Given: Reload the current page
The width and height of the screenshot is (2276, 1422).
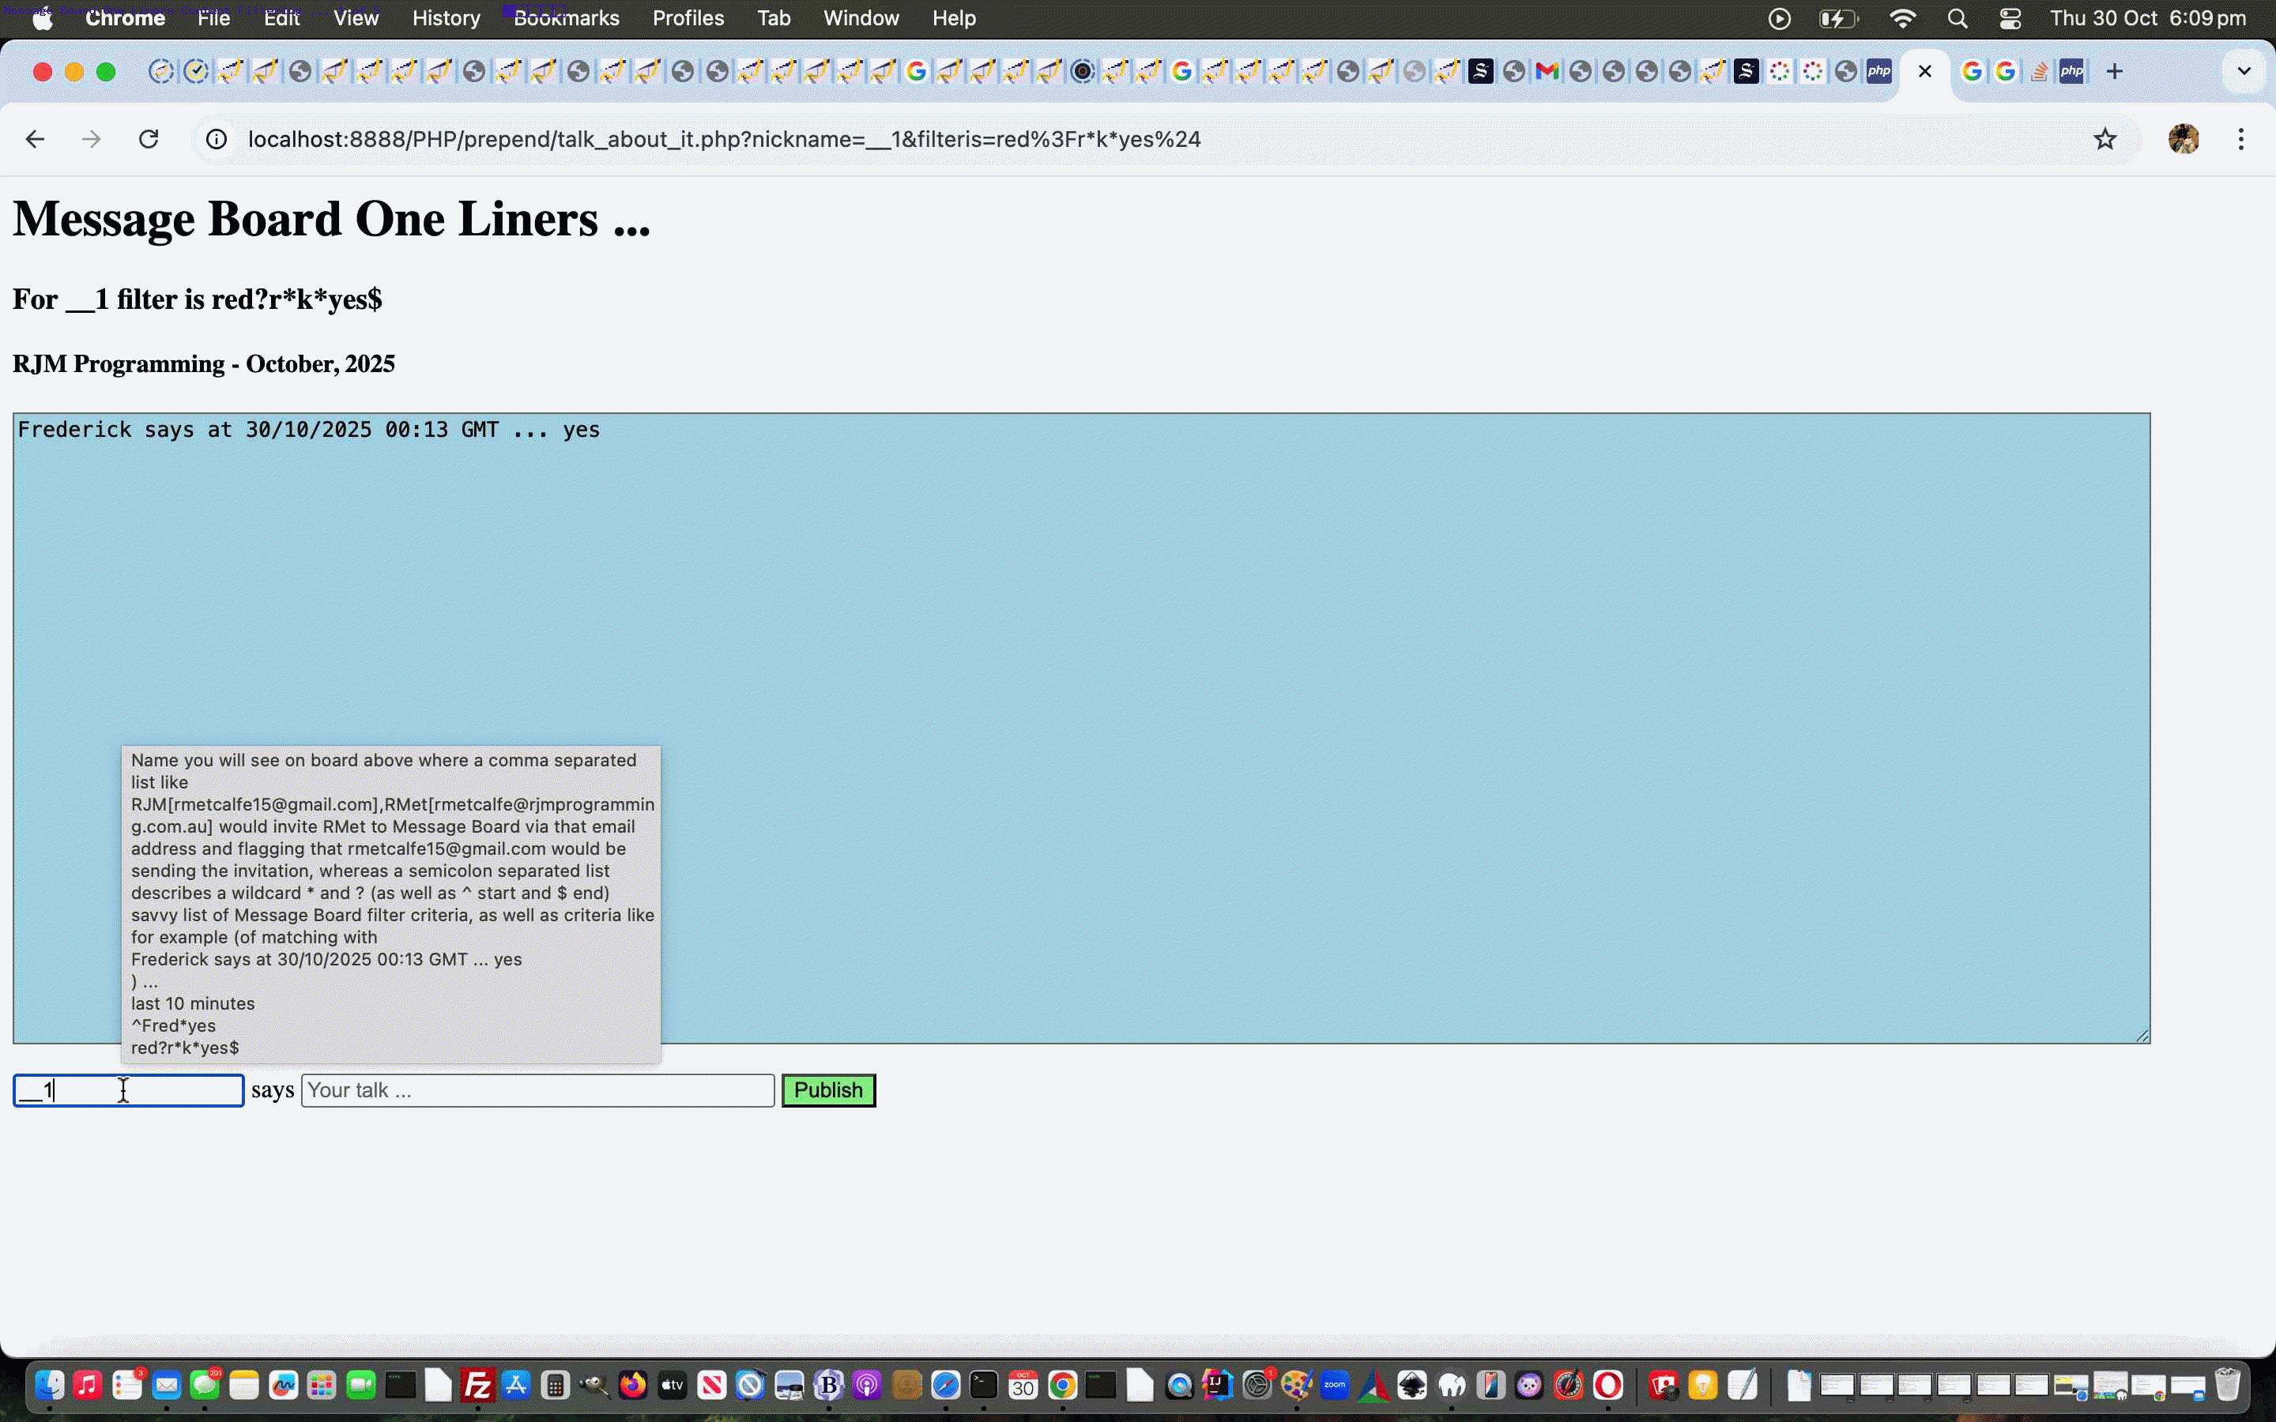Looking at the screenshot, I should click(149, 138).
